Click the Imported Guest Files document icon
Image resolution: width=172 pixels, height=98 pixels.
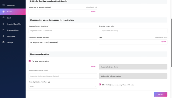pos(4,24)
